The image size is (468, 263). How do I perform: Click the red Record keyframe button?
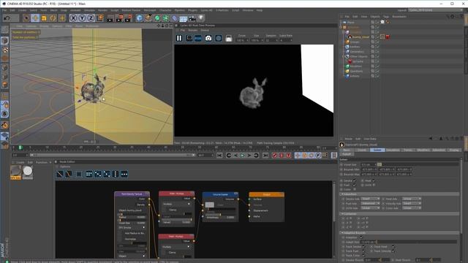pos(275,156)
